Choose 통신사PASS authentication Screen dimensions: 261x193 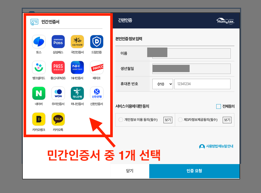pyautogui.click(x=58, y=67)
